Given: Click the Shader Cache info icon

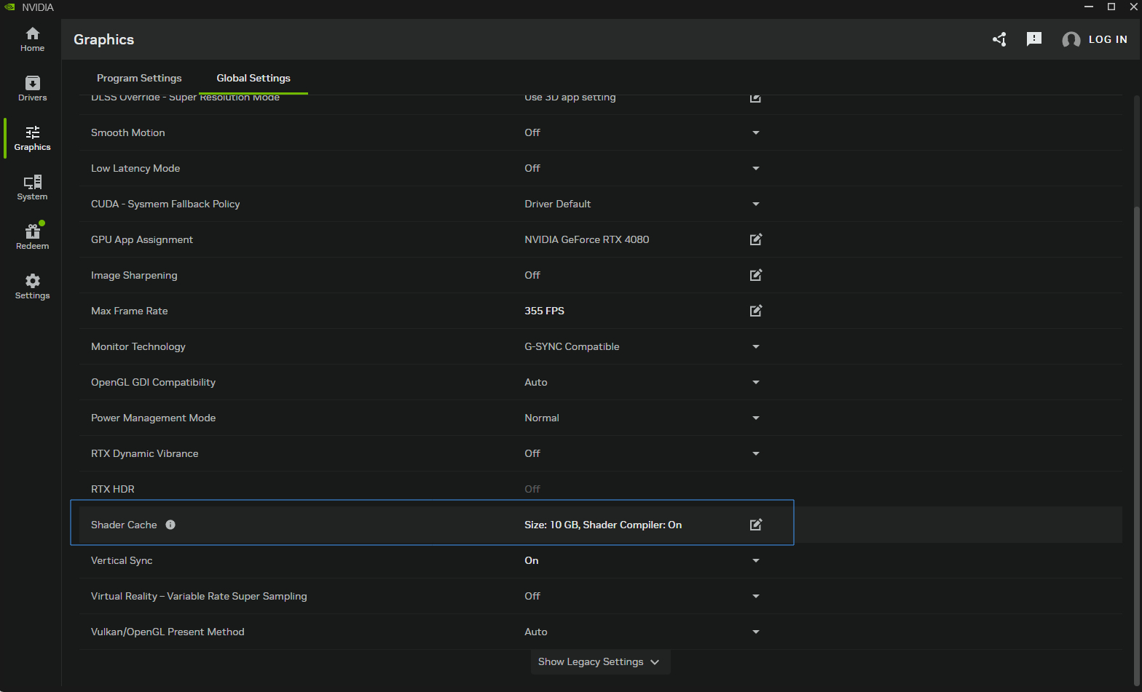Looking at the screenshot, I should pos(170,525).
